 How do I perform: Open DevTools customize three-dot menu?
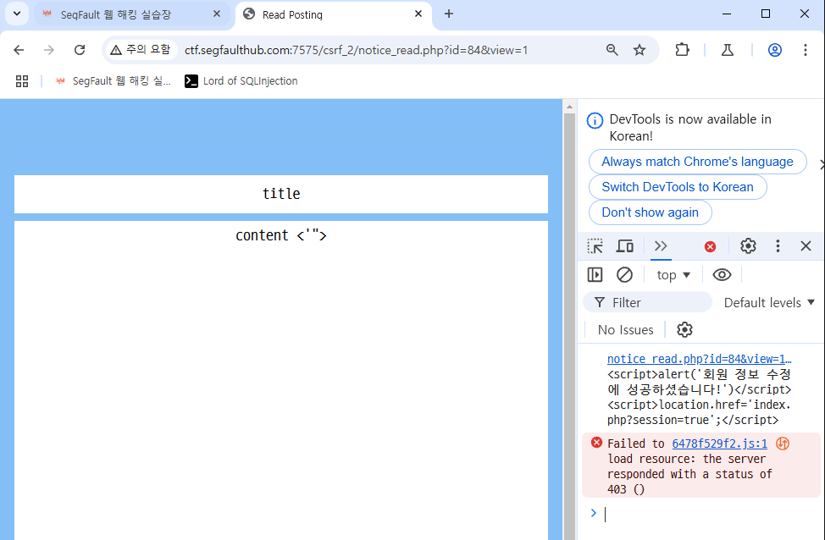click(778, 246)
